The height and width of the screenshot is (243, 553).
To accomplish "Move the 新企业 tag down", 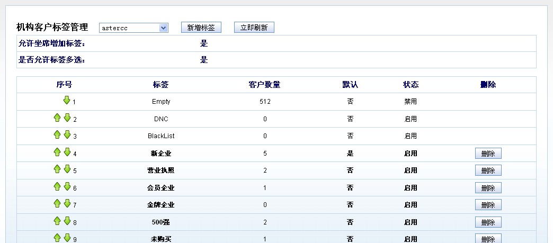I will pyautogui.click(x=67, y=152).
